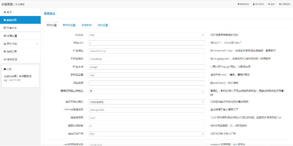This screenshot has height=146, width=293.
Task: Focus the 阅读量虚拟 input field
Action: (147, 118)
